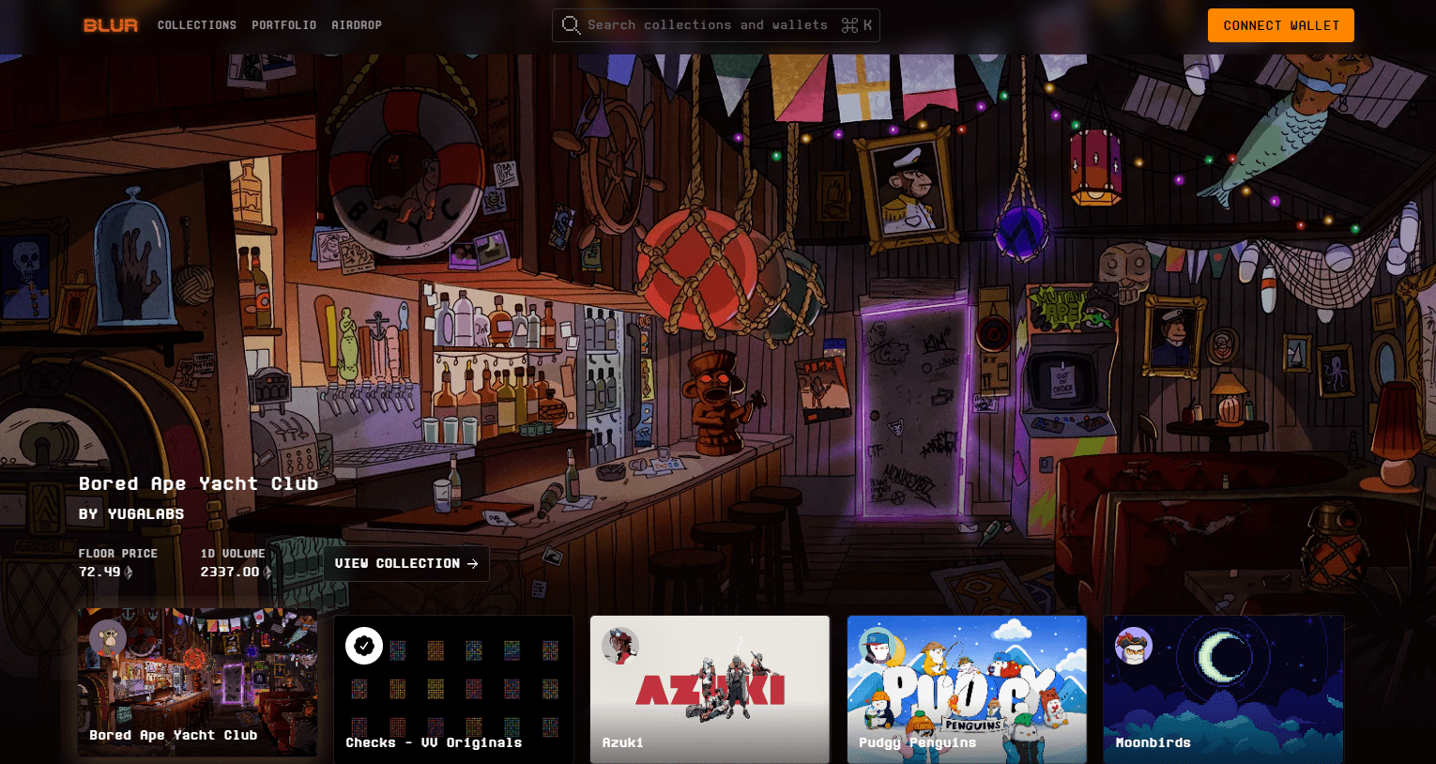Image resolution: width=1436 pixels, height=764 pixels.
Task: Click the Checks checkmark avatar icon
Action: coord(364,646)
